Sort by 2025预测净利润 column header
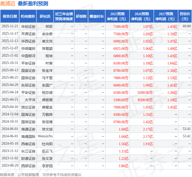 [117, 16]
